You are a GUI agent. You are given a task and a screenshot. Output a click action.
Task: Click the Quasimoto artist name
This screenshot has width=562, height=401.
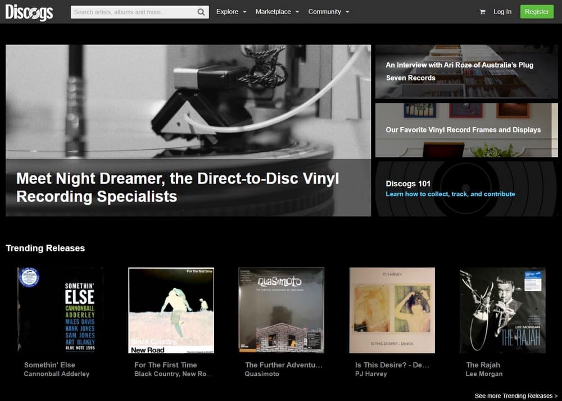[262, 374]
